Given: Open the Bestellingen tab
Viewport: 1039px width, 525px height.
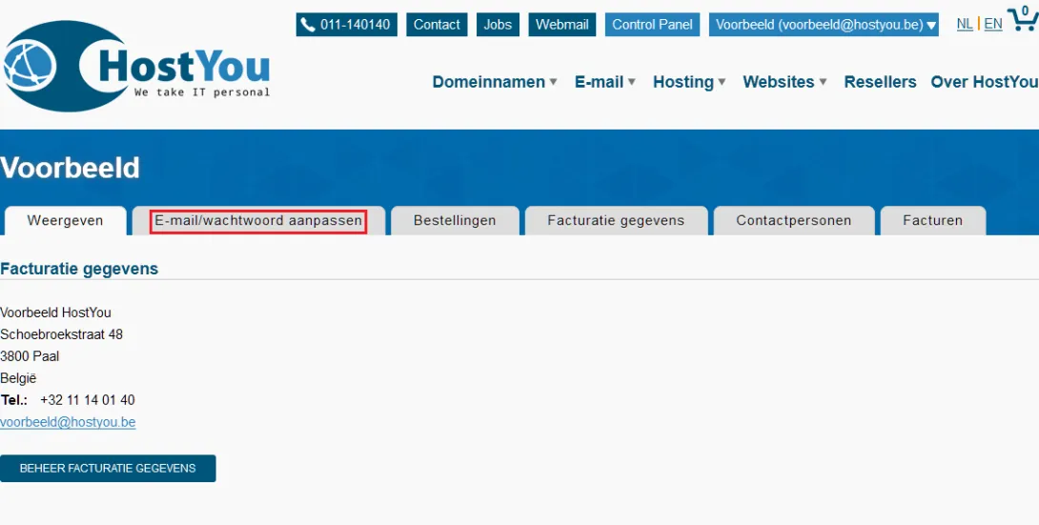Looking at the screenshot, I should pos(455,221).
